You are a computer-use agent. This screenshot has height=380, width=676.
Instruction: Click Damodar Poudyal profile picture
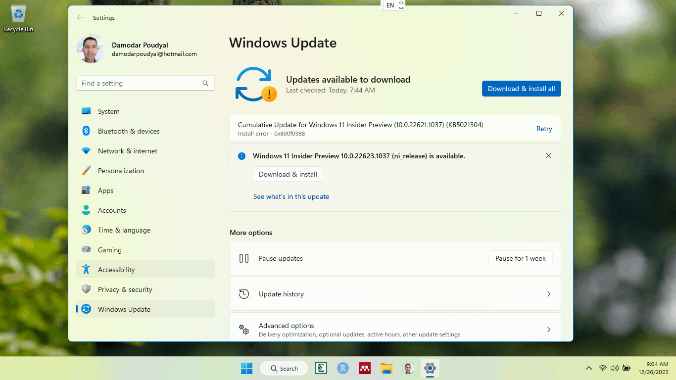[x=91, y=48]
